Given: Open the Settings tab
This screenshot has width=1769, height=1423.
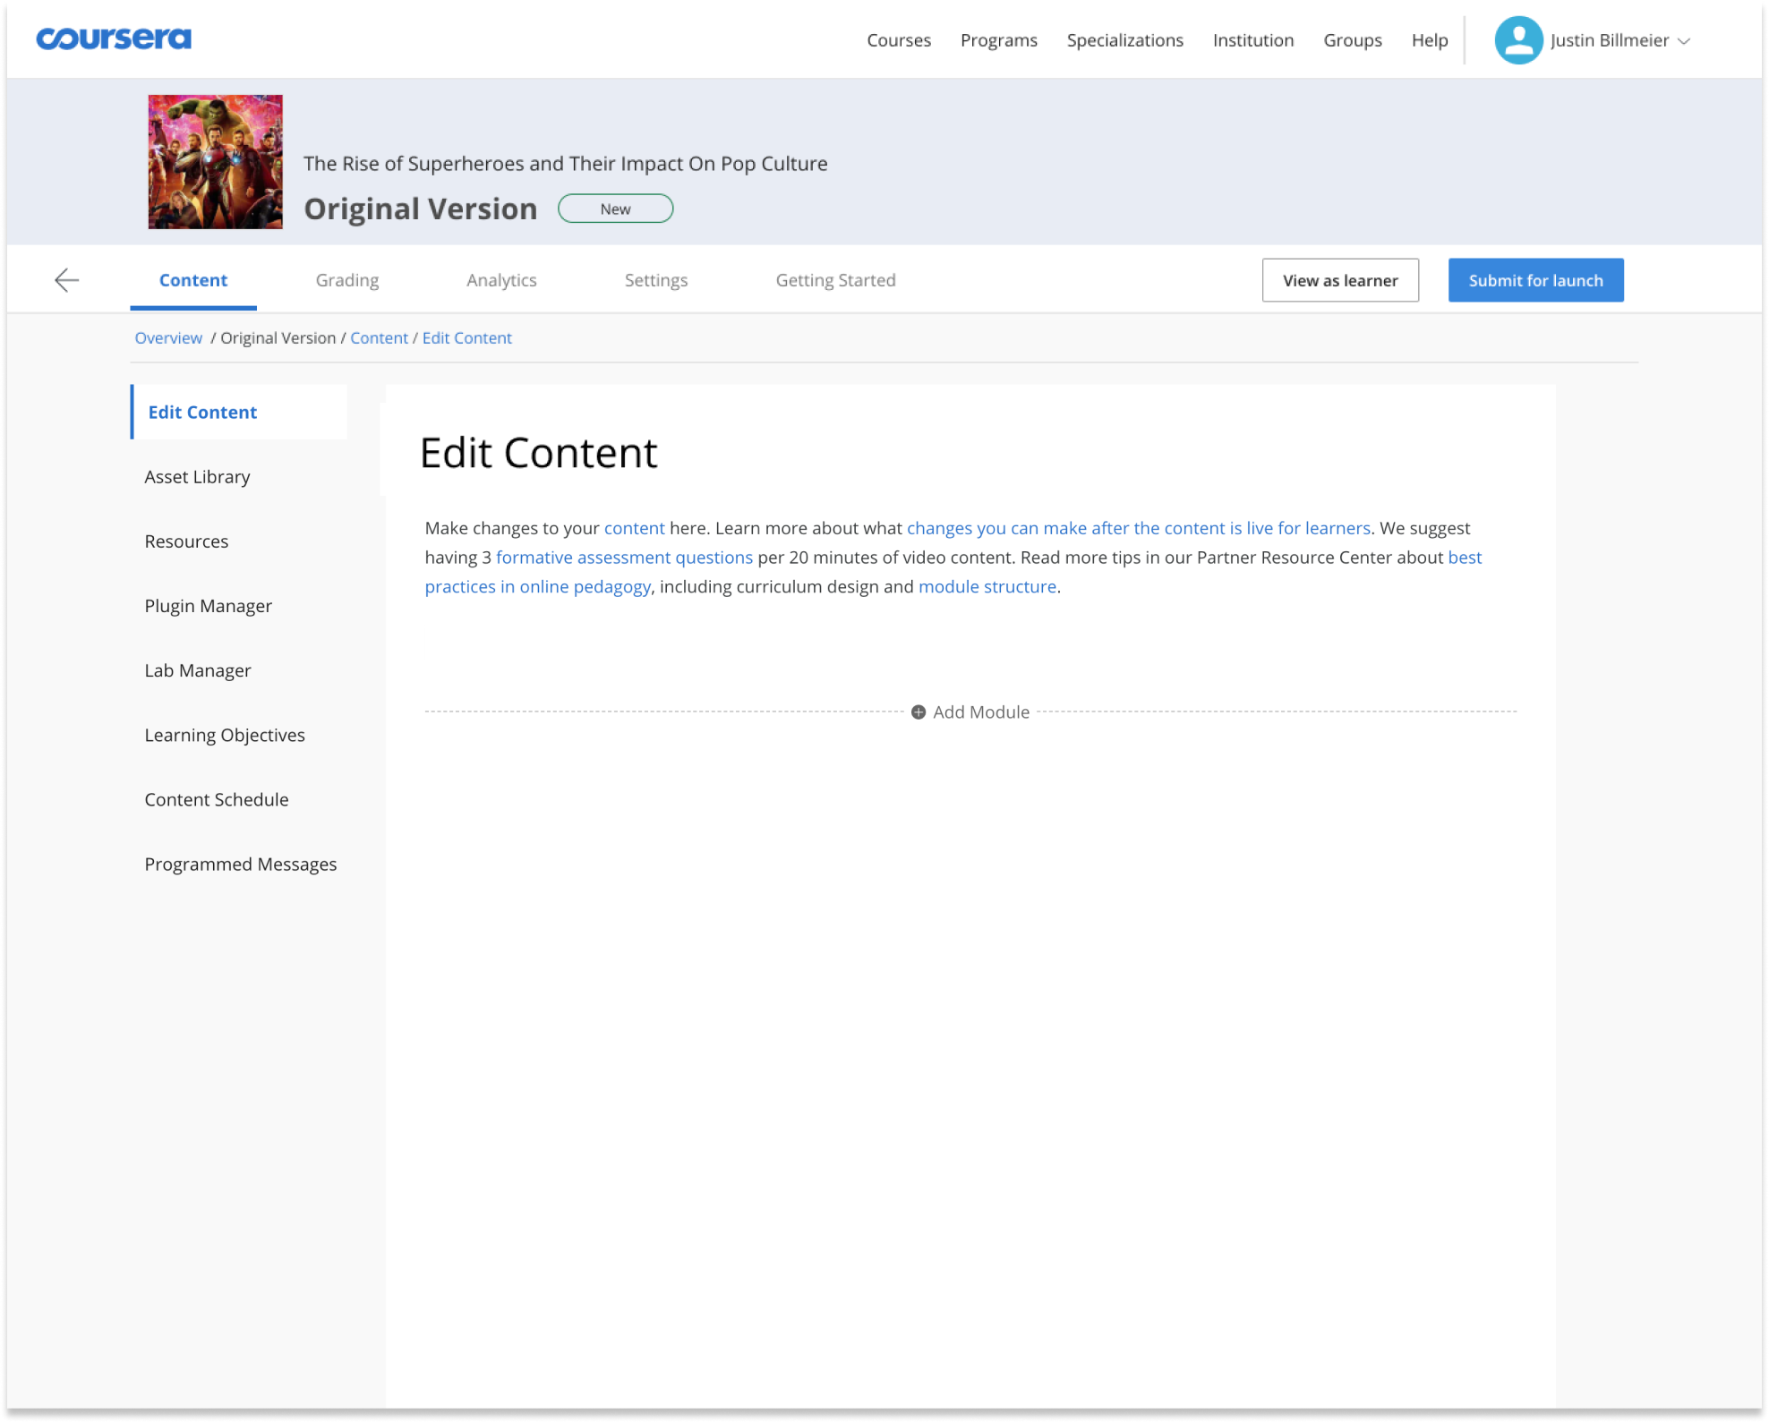Looking at the screenshot, I should pos(656,280).
